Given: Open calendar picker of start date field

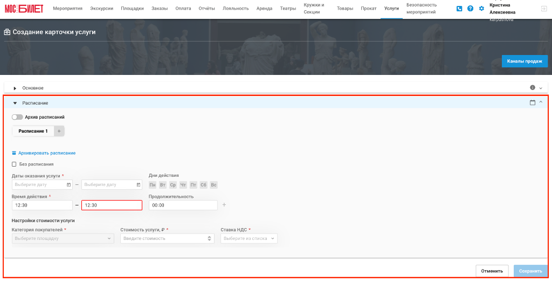Looking at the screenshot, I should click(68, 185).
